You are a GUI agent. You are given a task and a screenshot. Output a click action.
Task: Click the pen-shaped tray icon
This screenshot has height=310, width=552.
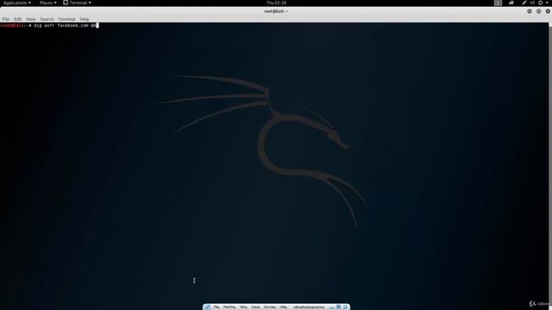524,3
